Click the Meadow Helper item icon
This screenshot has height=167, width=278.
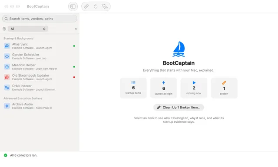click(7, 67)
